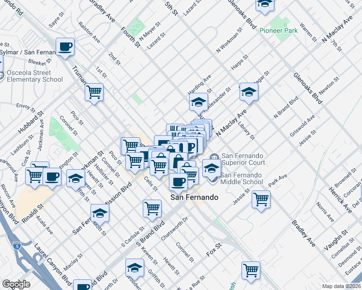Click the San Fernando city name label
The width and height of the screenshot is (362, 290).
(194, 197)
